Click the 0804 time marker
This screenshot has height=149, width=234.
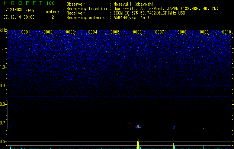tap(93, 32)
